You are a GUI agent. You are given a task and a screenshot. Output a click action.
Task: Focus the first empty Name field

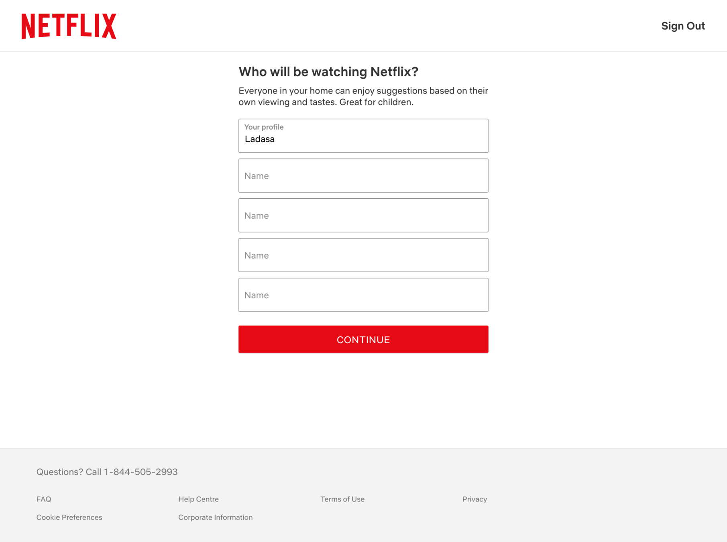[363, 175]
